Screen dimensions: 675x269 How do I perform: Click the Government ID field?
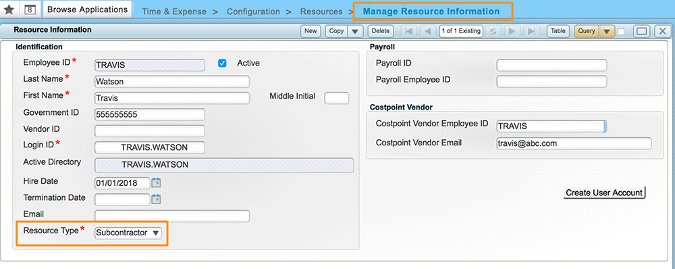150,115
